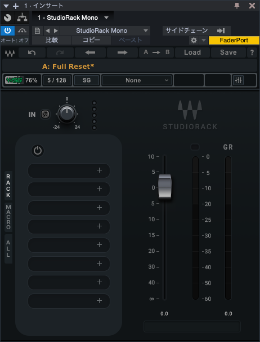This screenshot has width=260, height=342.
Task: Click the Load preset button
Action: pos(192,52)
